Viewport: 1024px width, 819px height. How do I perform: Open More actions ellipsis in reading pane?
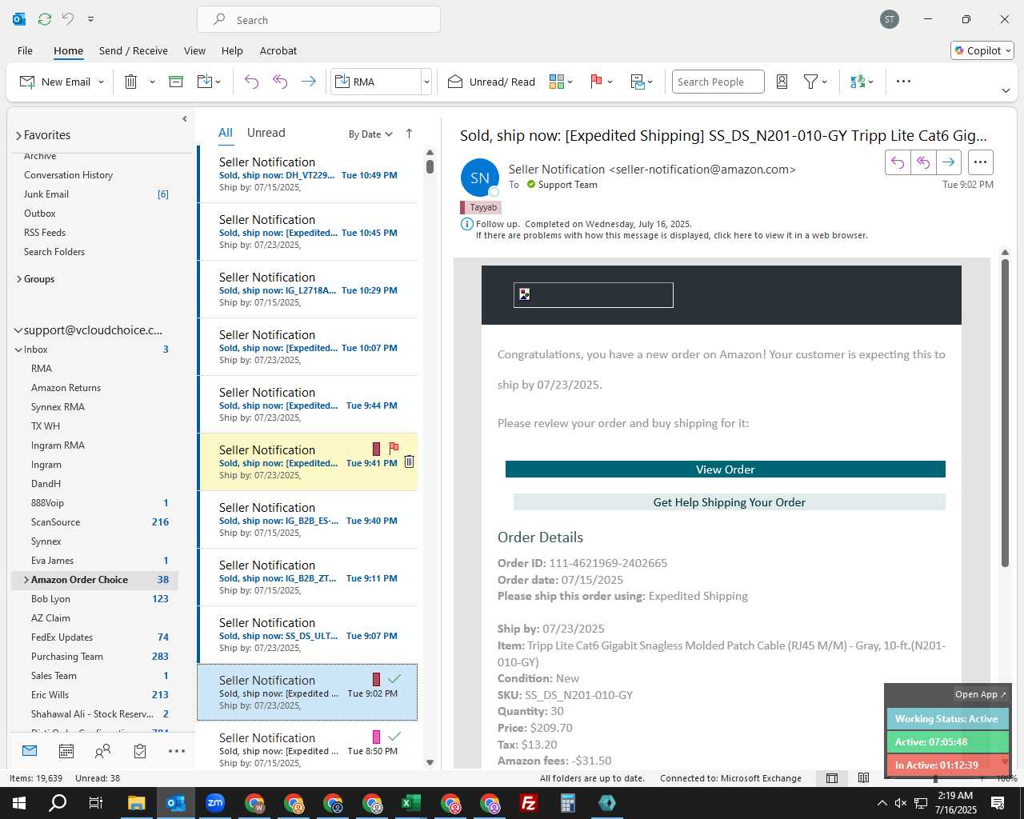pyautogui.click(x=980, y=162)
